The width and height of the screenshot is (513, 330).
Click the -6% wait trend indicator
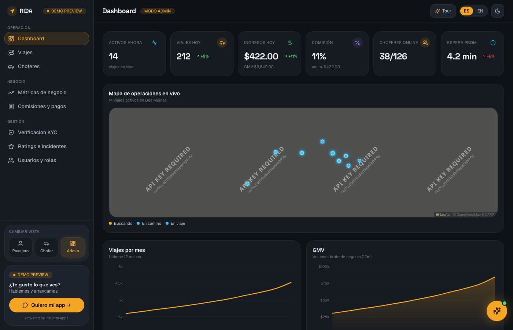(489, 56)
